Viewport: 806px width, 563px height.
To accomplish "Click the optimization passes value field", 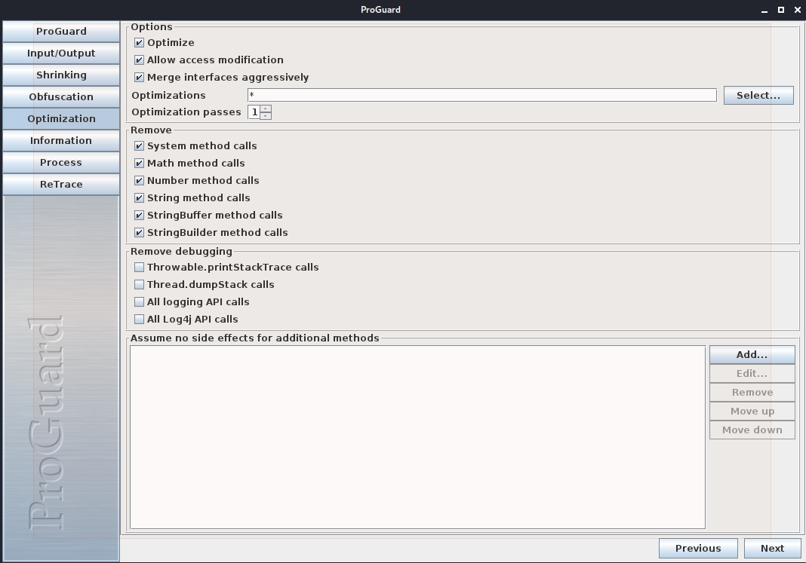I will (x=254, y=112).
